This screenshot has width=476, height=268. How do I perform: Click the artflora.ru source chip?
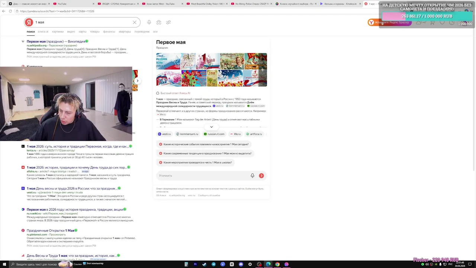pyautogui.click(x=254, y=134)
